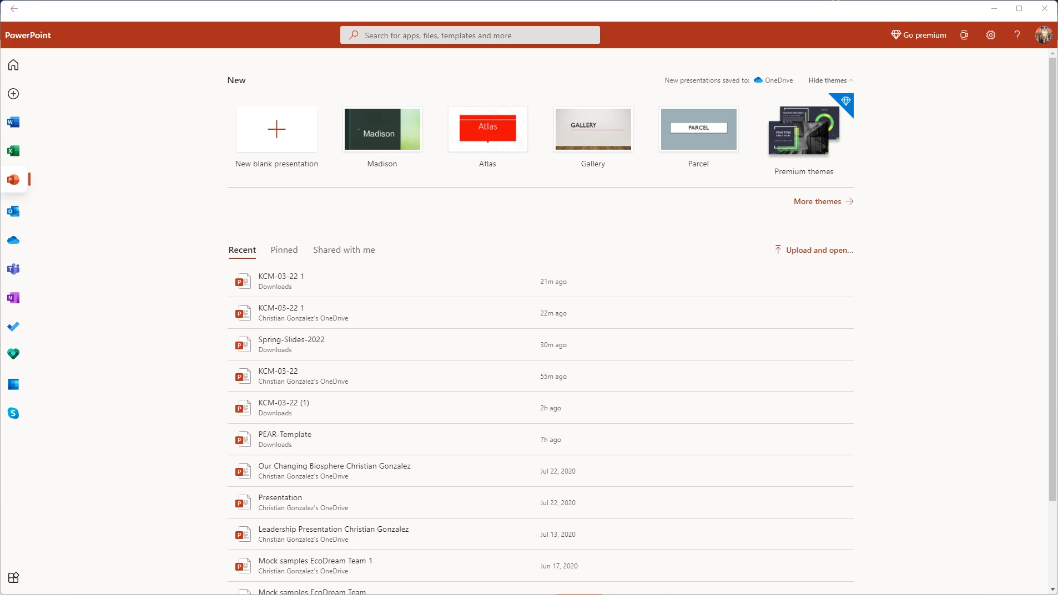Open the Help question mark icon
The width and height of the screenshot is (1058, 595).
1017,35
